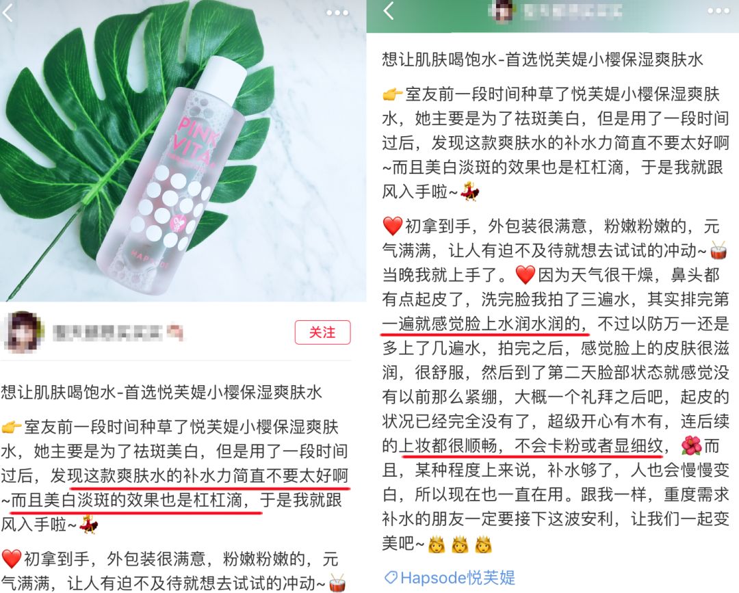The width and height of the screenshot is (739, 593).
Task: Tap the back arrow on left post
Action: (x=8, y=12)
